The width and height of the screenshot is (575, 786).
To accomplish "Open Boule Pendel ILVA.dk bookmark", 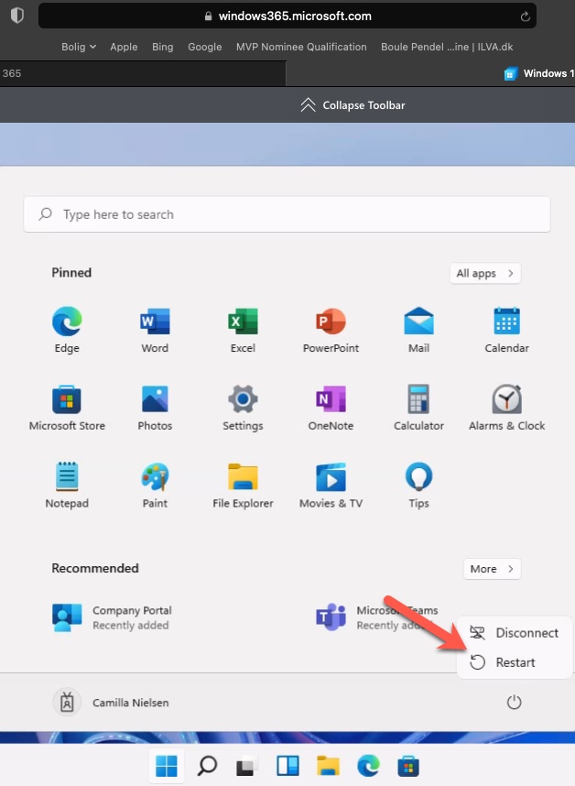I will point(447,47).
